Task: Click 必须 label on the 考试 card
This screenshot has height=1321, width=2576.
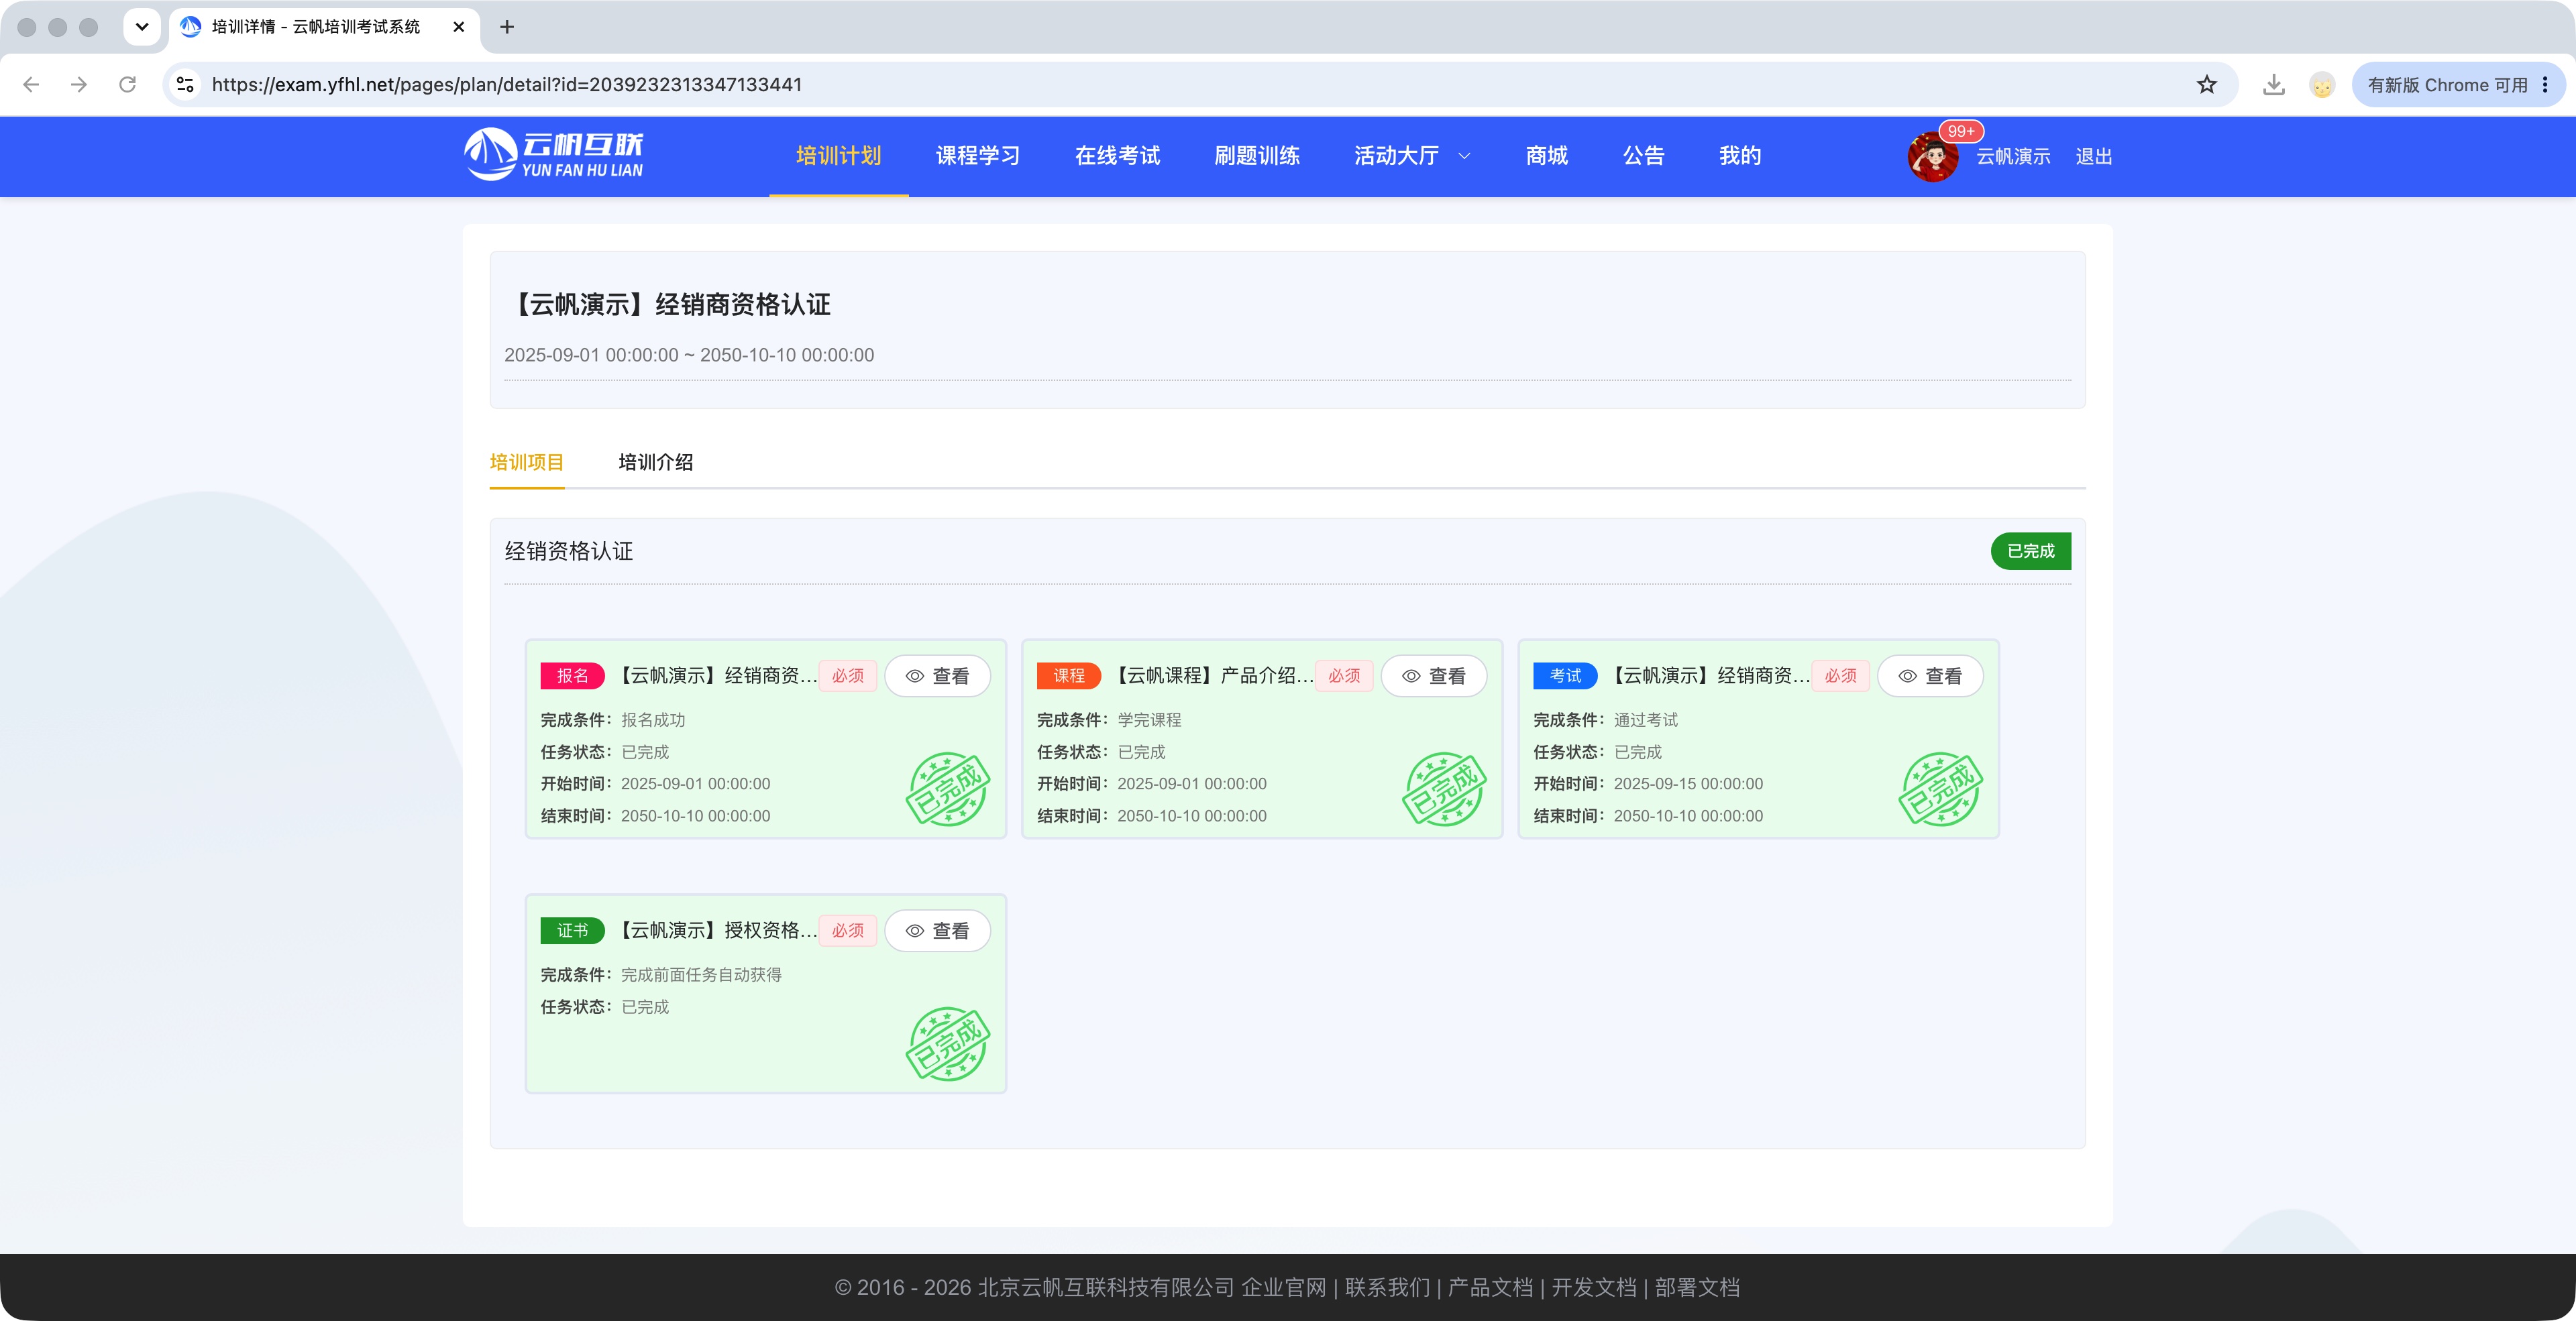Action: click(1841, 677)
